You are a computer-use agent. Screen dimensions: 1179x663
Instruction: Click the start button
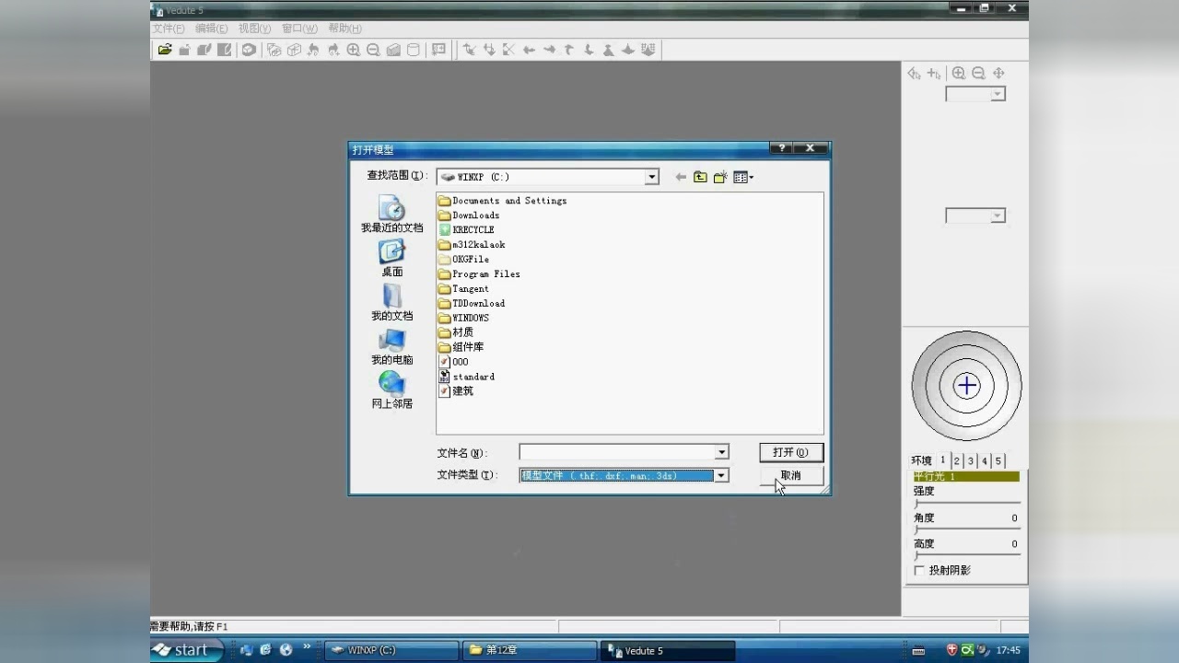click(x=187, y=650)
